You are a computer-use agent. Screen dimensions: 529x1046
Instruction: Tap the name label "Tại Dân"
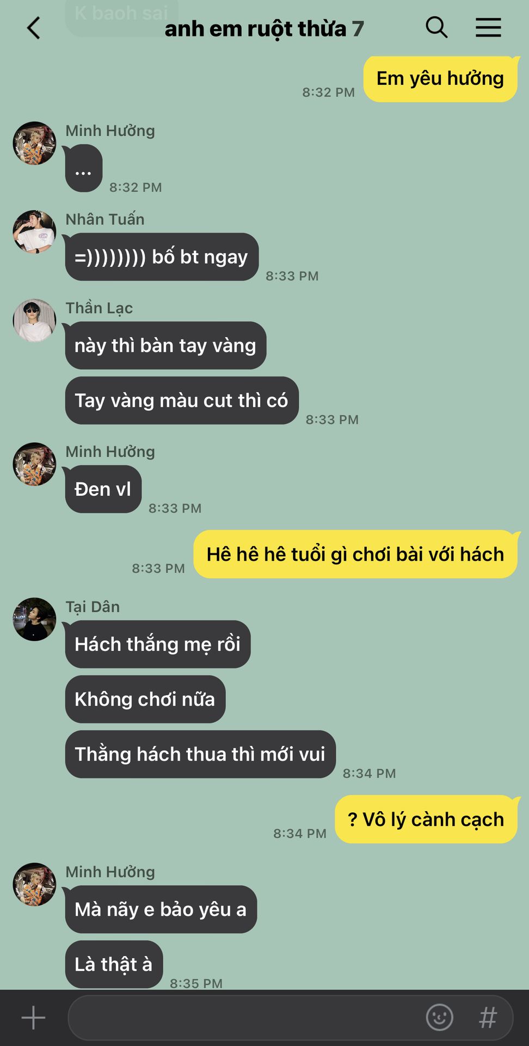pos(93,607)
